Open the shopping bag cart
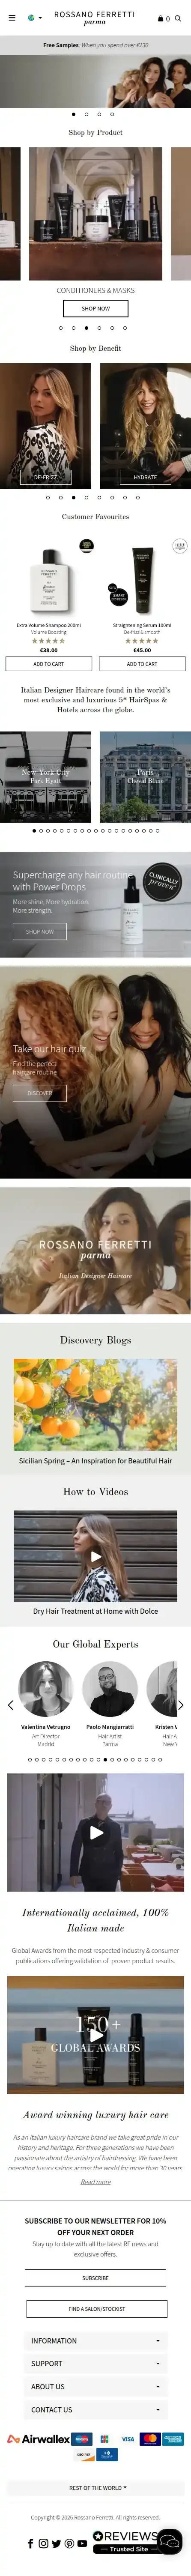Viewport: 191px width, 2576px height. [164, 18]
